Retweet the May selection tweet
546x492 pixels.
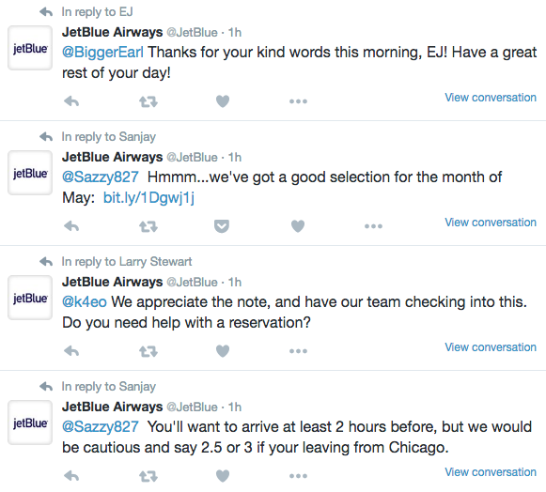[x=148, y=226]
